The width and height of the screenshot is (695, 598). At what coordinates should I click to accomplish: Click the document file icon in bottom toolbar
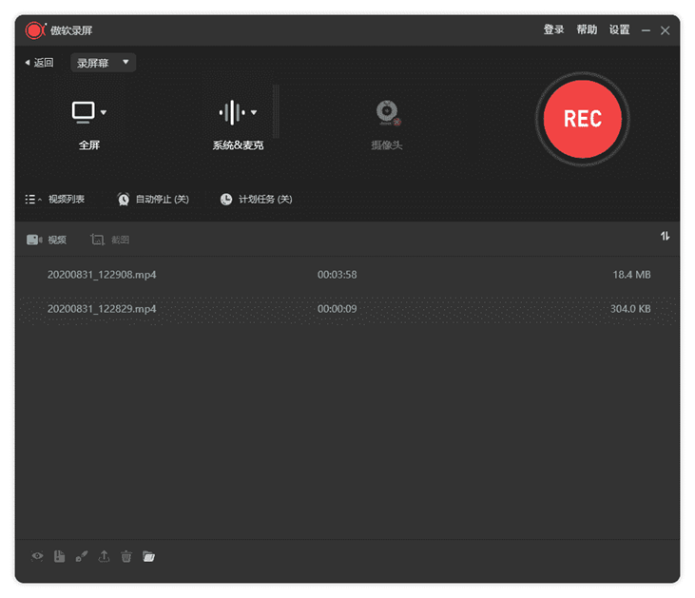[59, 556]
